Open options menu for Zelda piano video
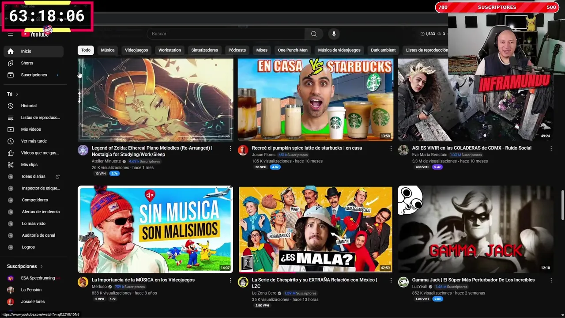Image resolution: width=565 pixels, height=318 pixels. coord(230,148)
